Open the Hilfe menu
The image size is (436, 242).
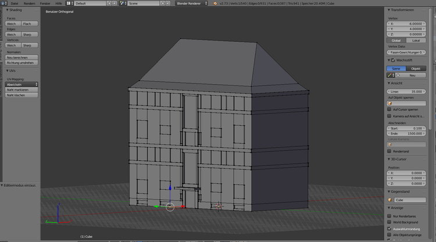[x=59, y=3]
